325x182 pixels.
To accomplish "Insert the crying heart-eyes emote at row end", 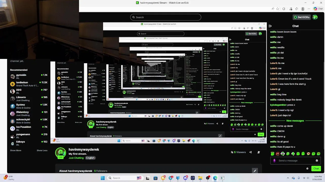I will pos(319,154).
